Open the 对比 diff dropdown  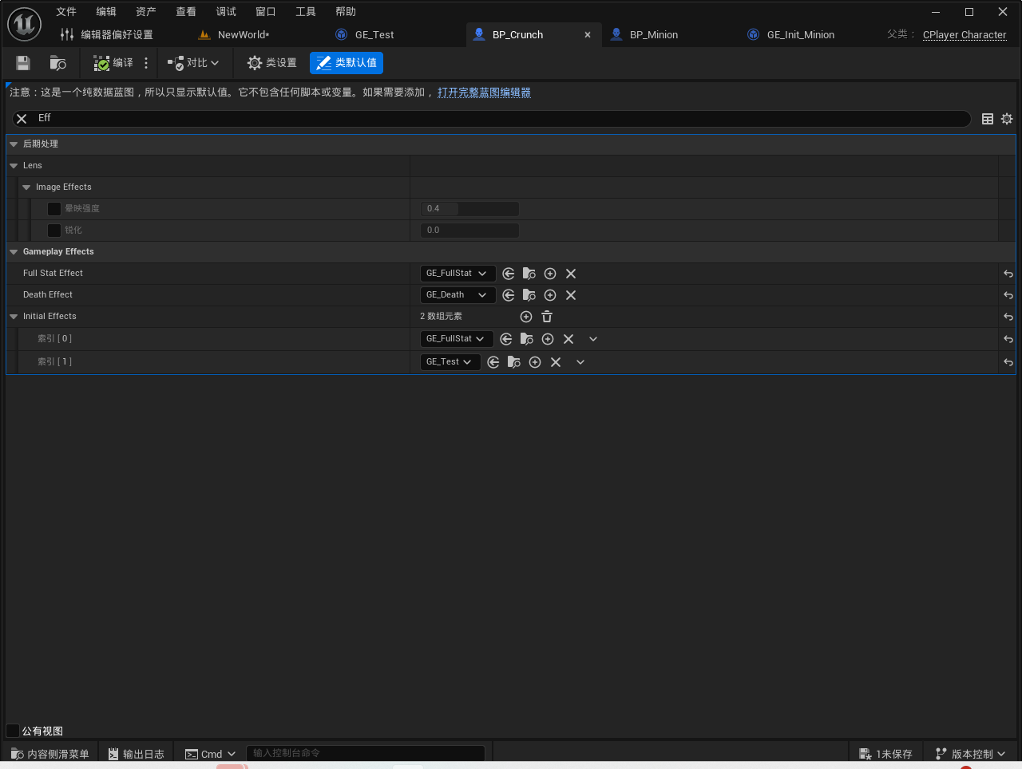tap(193, 63)
